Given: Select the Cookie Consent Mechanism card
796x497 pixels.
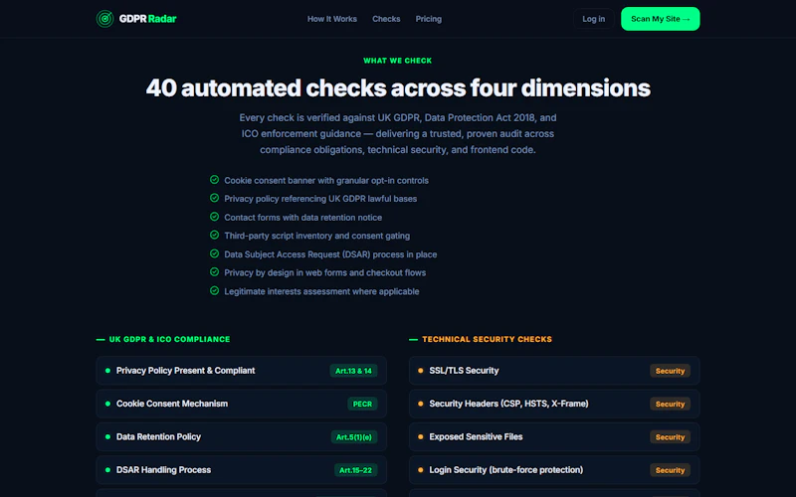Looking at the screenshot, I should 241,404.
